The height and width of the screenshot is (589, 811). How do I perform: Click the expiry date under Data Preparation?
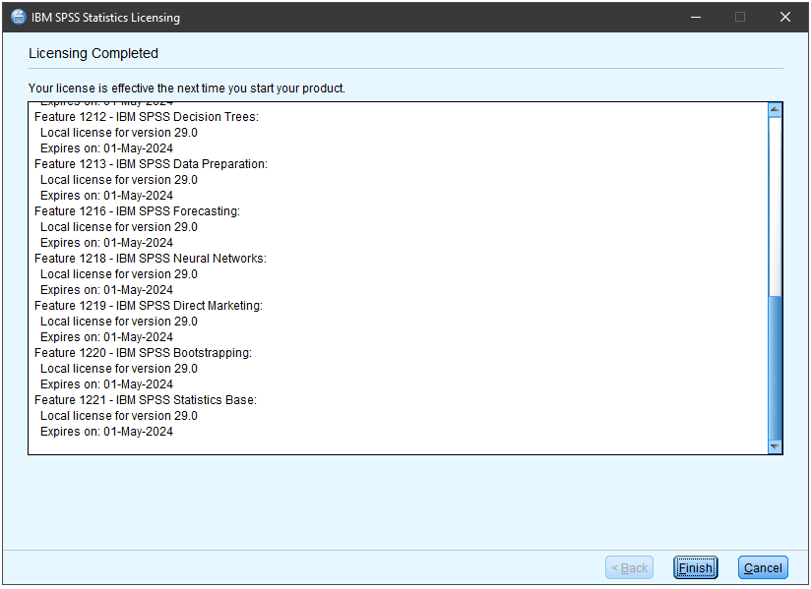tap(106, 196)
